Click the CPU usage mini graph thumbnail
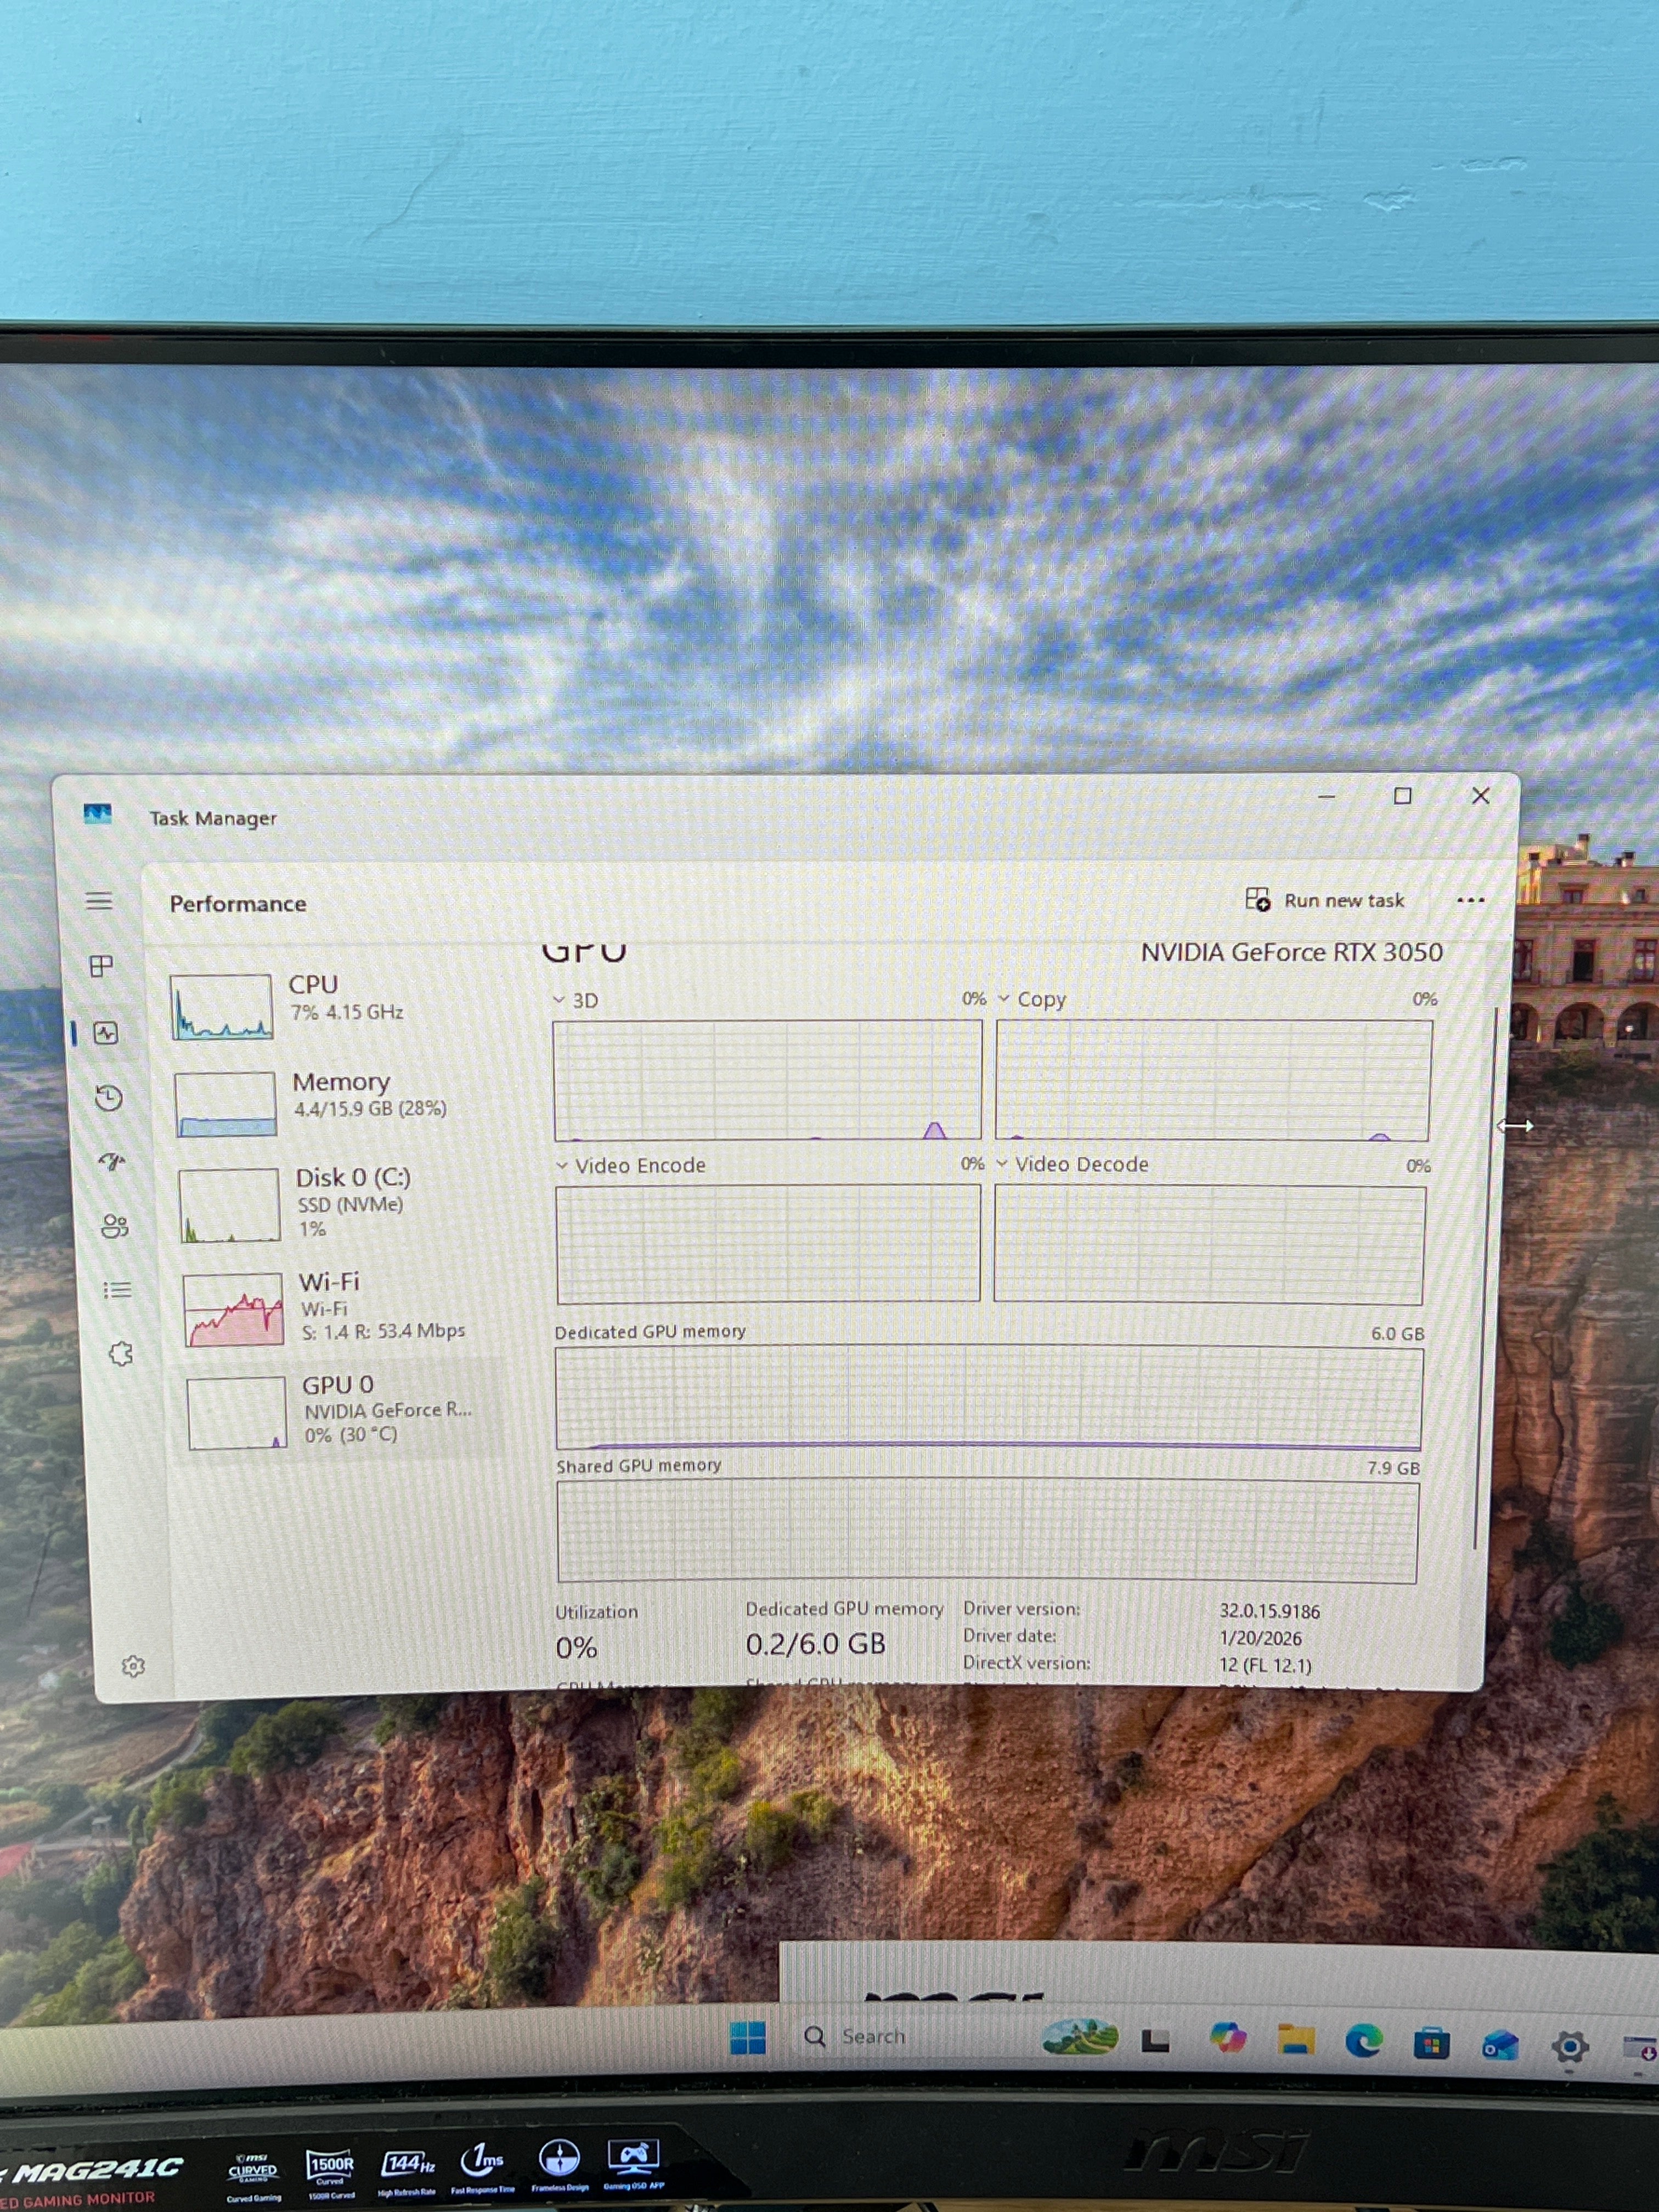This screenshot has height=2212, width=1659. pyautogui.click(x=221, y=1007)
